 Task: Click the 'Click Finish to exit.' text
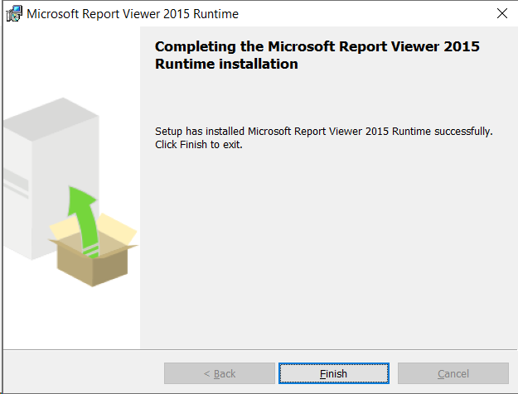[x=198, y=145]
